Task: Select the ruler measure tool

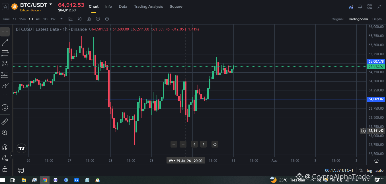Action: point(5,122)
